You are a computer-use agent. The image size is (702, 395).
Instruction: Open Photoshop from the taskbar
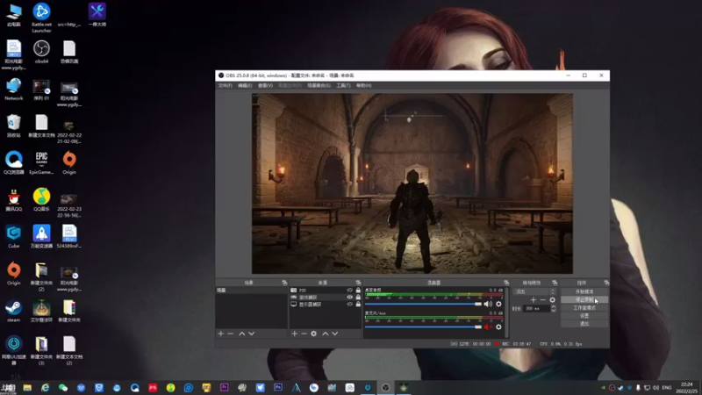click(x=278, y=387)
